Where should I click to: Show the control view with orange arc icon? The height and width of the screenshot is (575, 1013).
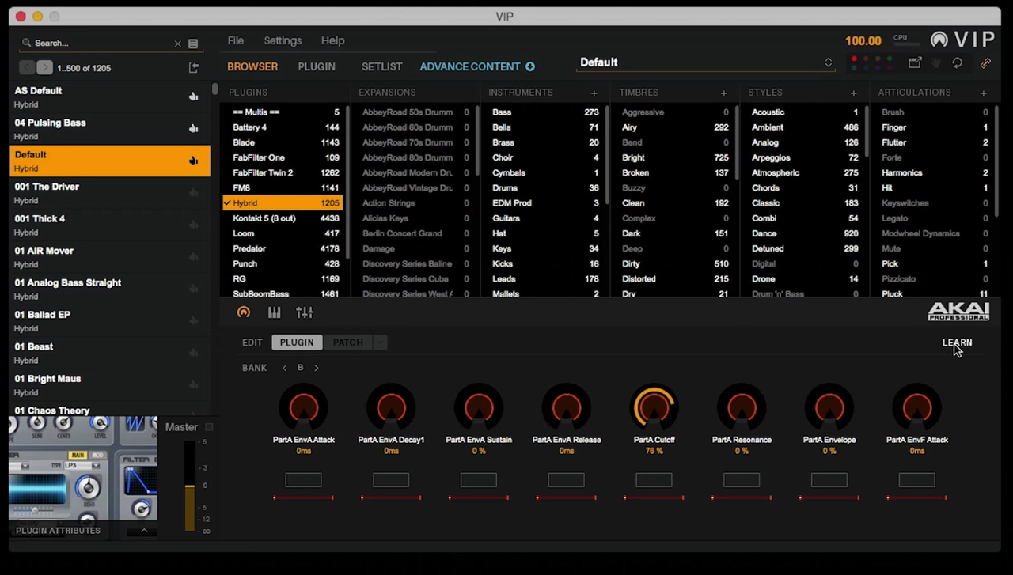[x=244, y=313]
